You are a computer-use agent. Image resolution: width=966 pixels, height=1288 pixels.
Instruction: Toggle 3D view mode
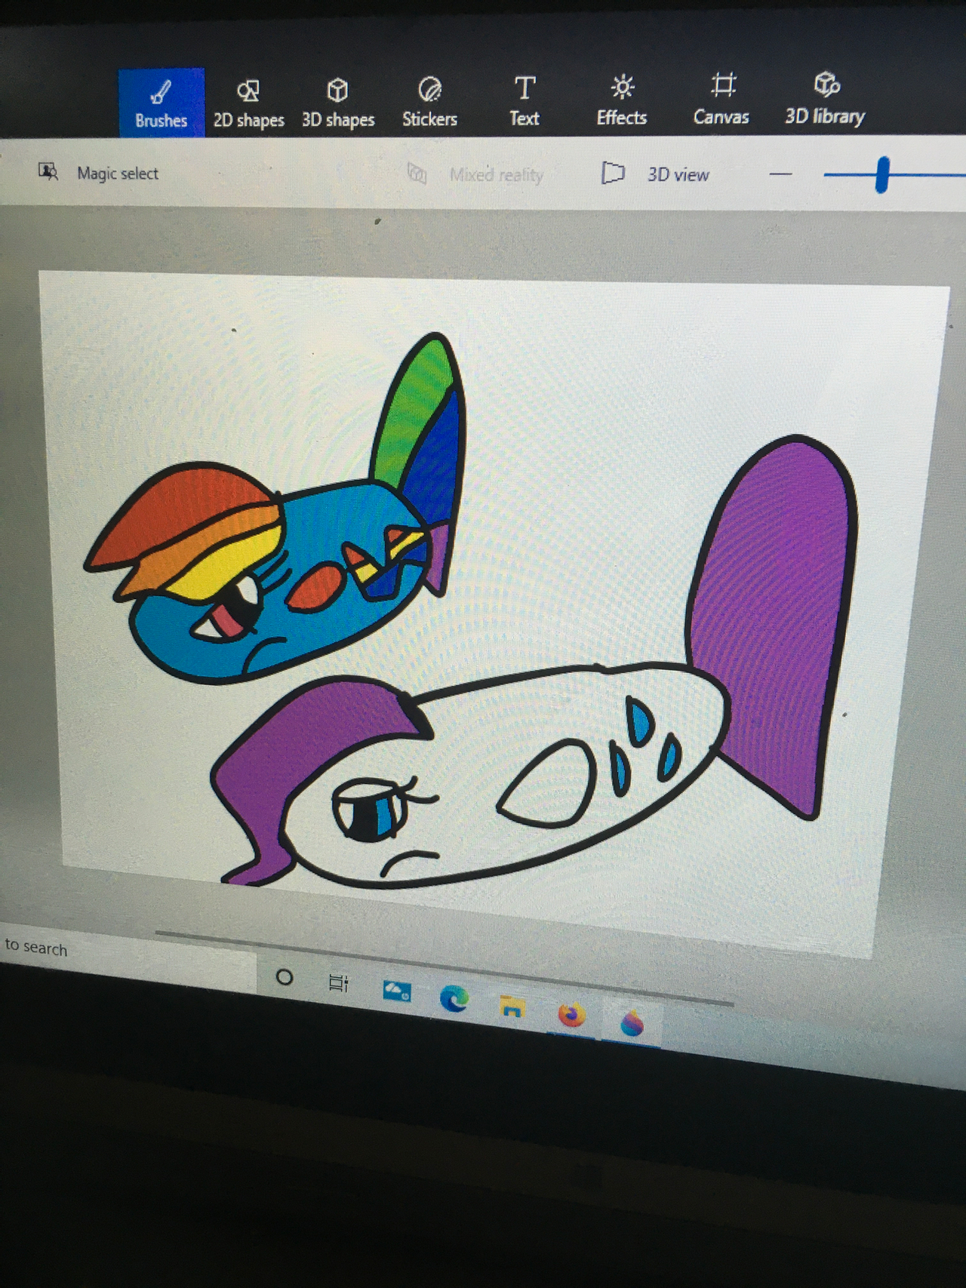click(x=655, y=174)
